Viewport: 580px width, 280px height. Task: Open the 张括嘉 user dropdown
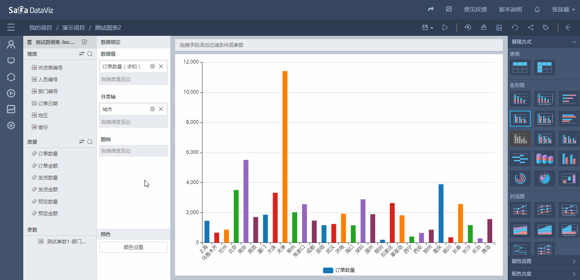(563, 9)
